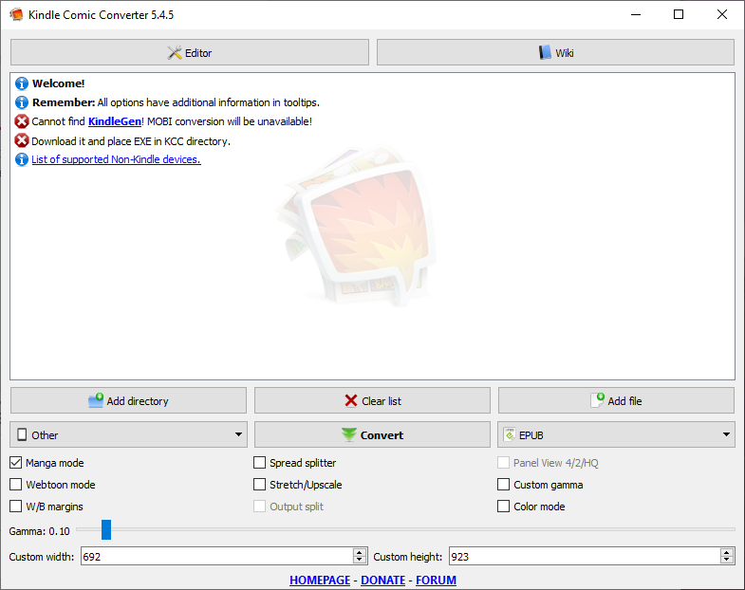
Task: Close the Kindle Comic Converter window
Action: point(721,15)
